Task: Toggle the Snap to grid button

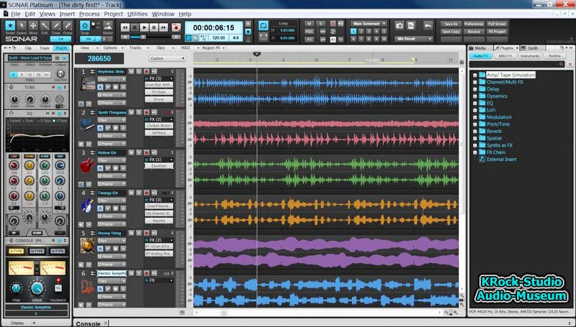Action: coord(85,26)
